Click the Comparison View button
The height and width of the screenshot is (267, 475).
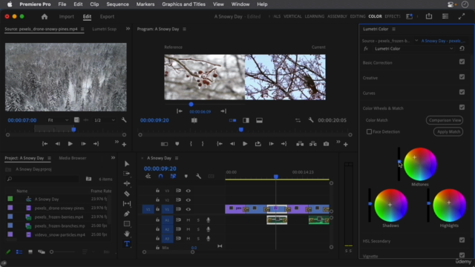(445, 120)
